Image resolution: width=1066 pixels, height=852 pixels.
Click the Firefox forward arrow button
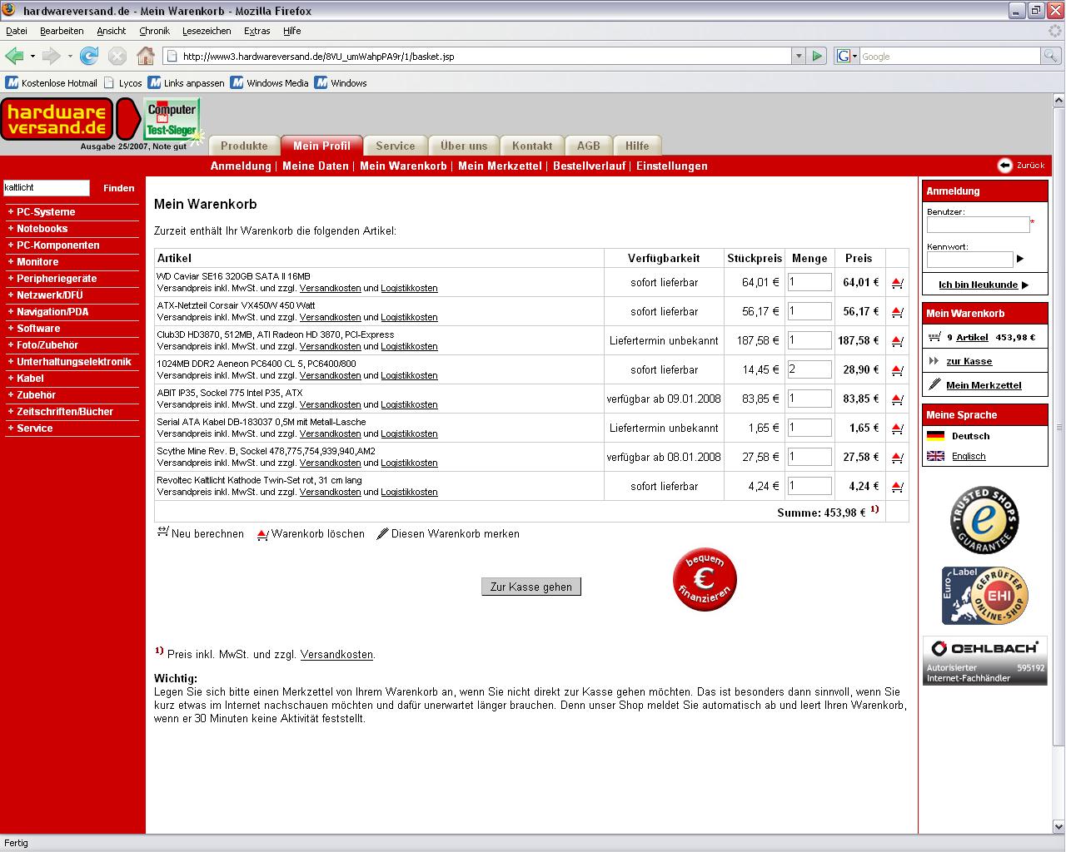pos(52,56)
